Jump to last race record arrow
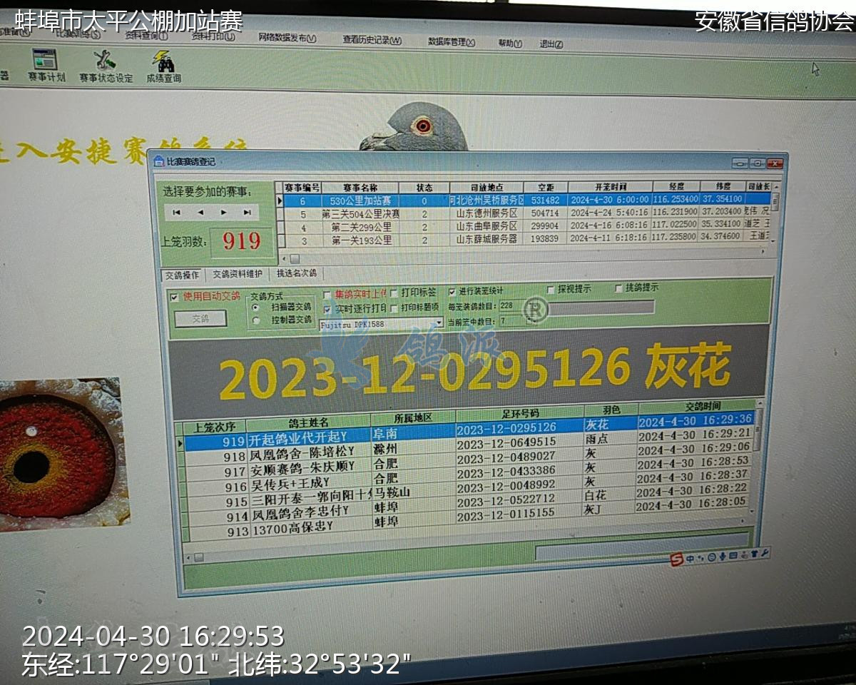This screenshot has height=685, width=856. point(247,212)
